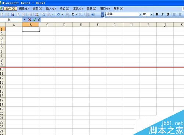Click the Open file folder icon
Image resolution: width=184 pixels, height=135 pixels.
click(x=7, y=14)
